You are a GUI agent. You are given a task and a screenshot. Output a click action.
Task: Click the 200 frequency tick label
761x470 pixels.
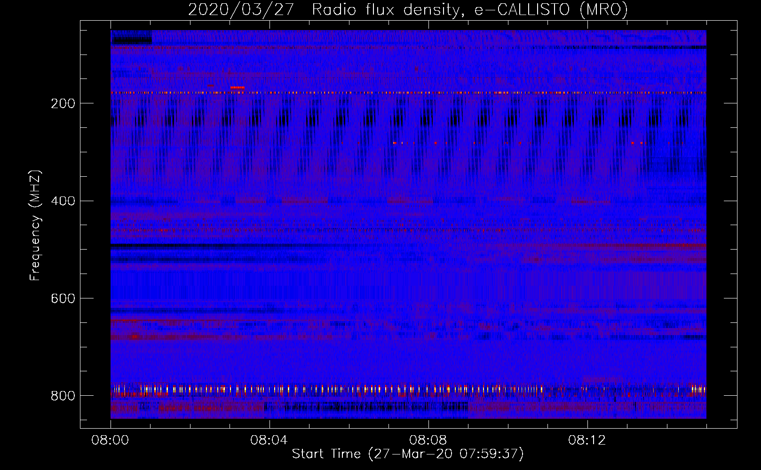click(x=63, y=103)
